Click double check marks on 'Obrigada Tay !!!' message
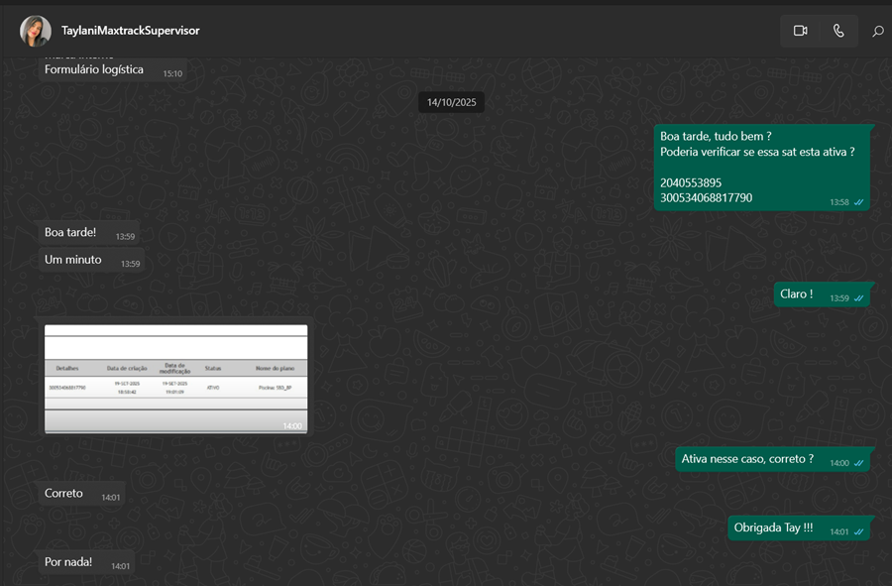The image size is (892, 586). (859, 532)
